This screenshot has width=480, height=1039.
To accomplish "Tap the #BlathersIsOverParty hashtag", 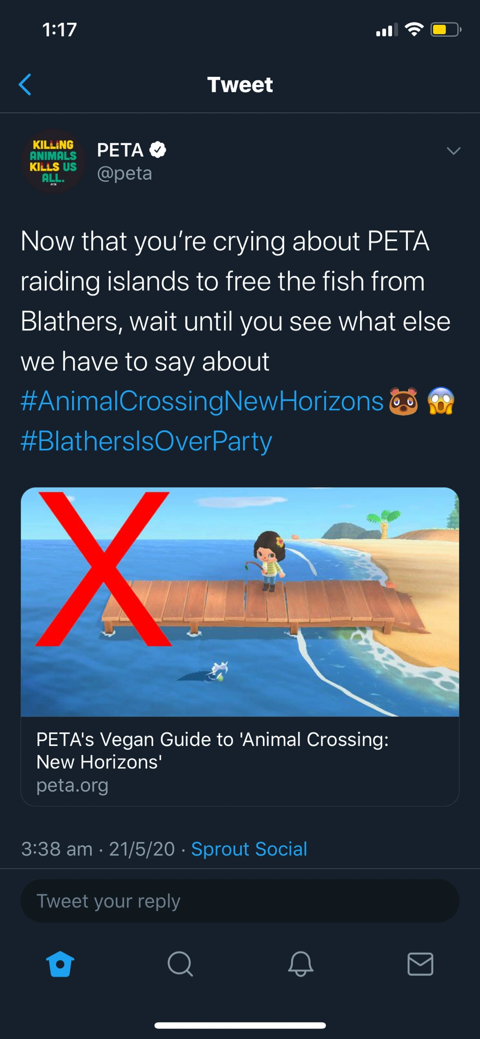I will (x=146, y=441).
